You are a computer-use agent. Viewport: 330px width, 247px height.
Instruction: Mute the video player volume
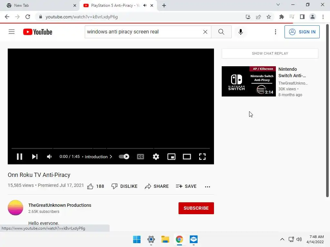pos(49,157)
